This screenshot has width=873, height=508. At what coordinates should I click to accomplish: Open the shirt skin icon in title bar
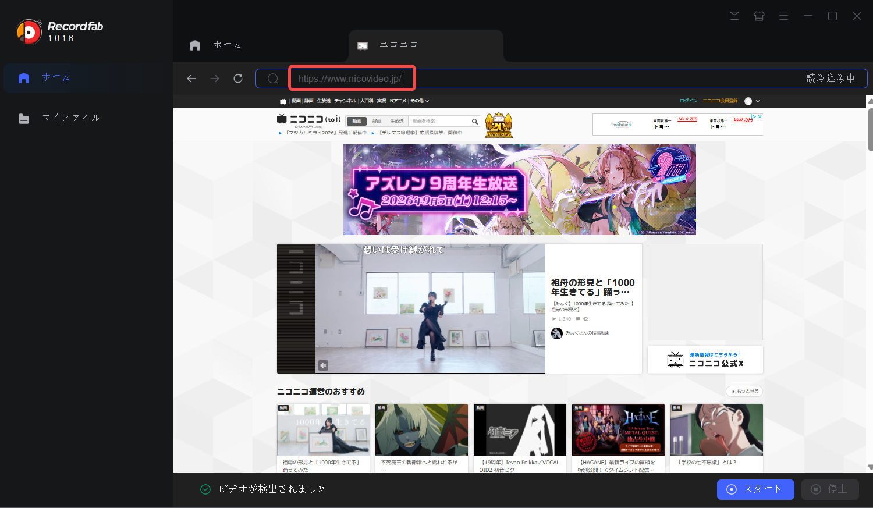point(759,16)
